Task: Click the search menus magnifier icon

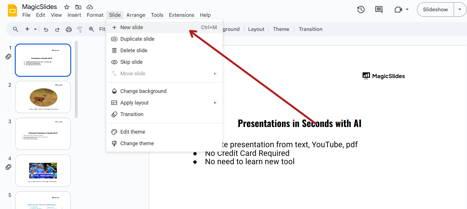Action: (x=16, y=29)
